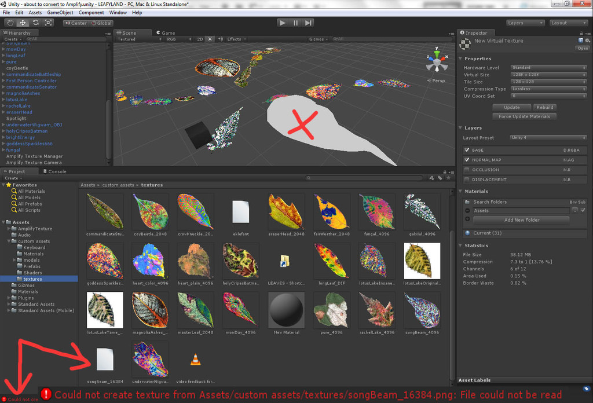593x403 pixels.
Task: Open the Virtual Size dropdown
Action: (x=549, y=75)
